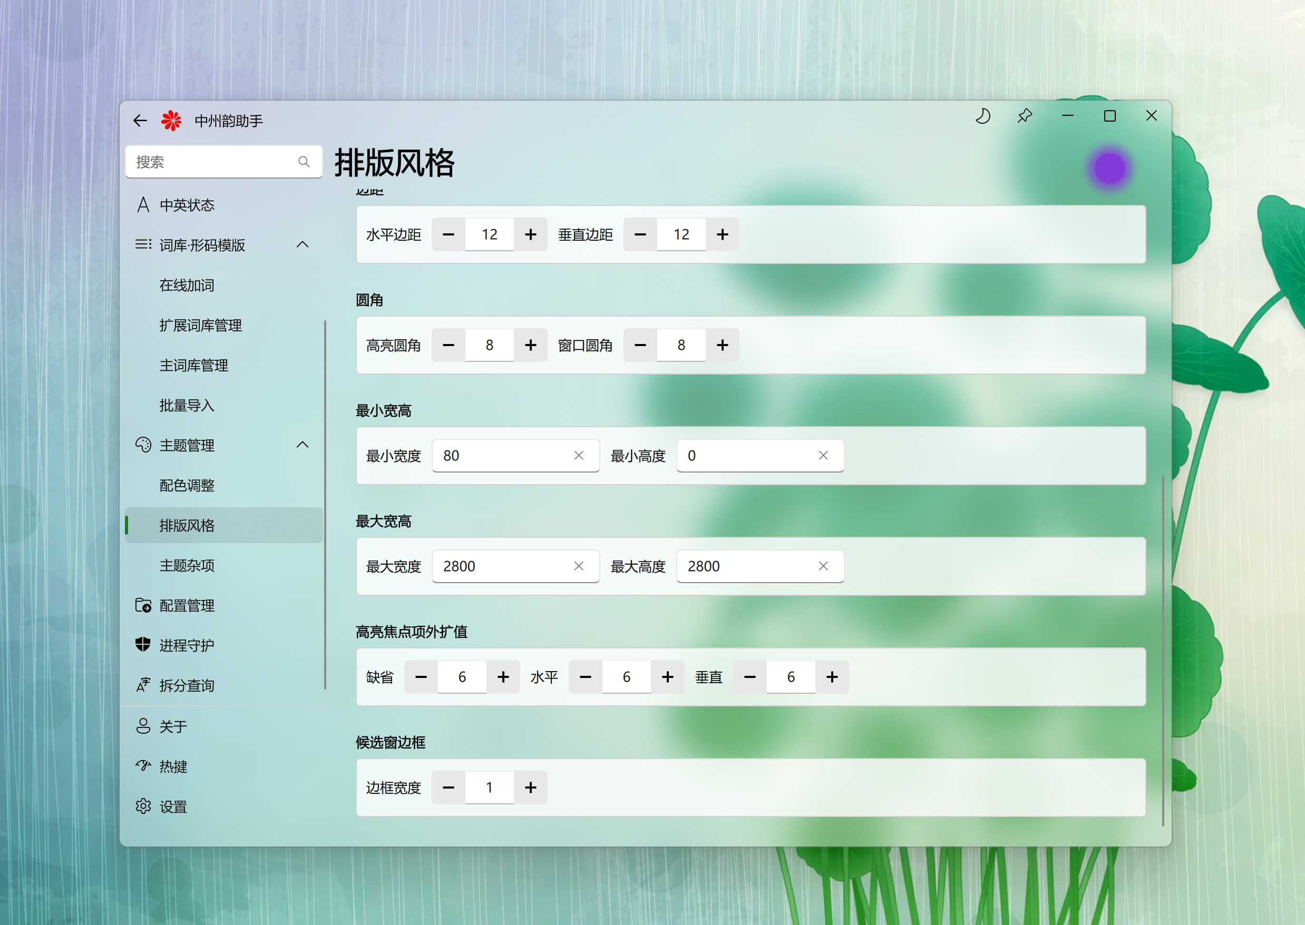The height and width of the screenshot is (925, 1305).
Task: Increase 水平边距 with the plus button
Action: tap(531, 234)
